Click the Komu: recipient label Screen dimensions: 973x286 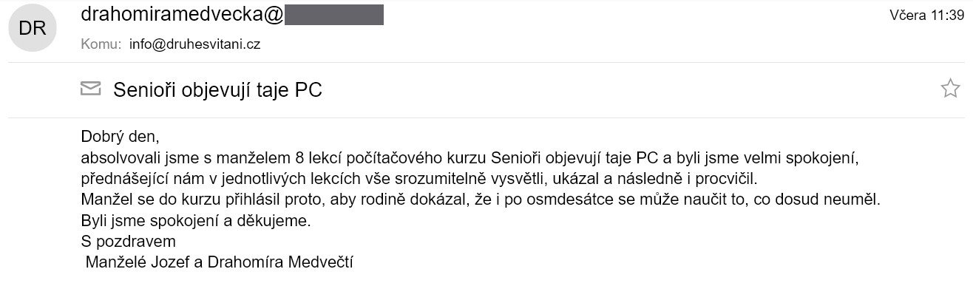(x=101, y=44)
